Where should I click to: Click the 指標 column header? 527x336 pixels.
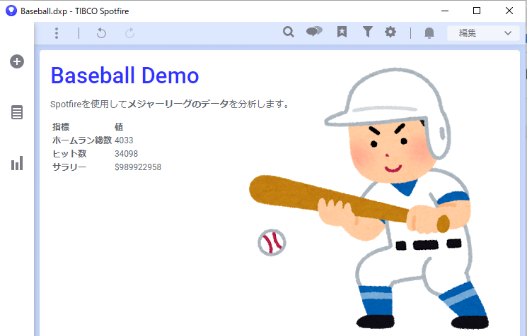[61, 127]
